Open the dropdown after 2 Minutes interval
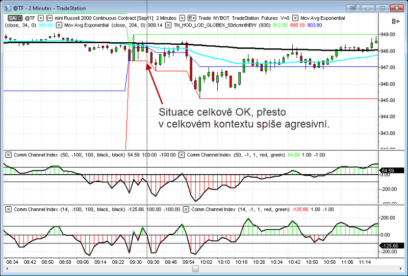This screenshot has height=276, width=408. [x=183, y=18]
